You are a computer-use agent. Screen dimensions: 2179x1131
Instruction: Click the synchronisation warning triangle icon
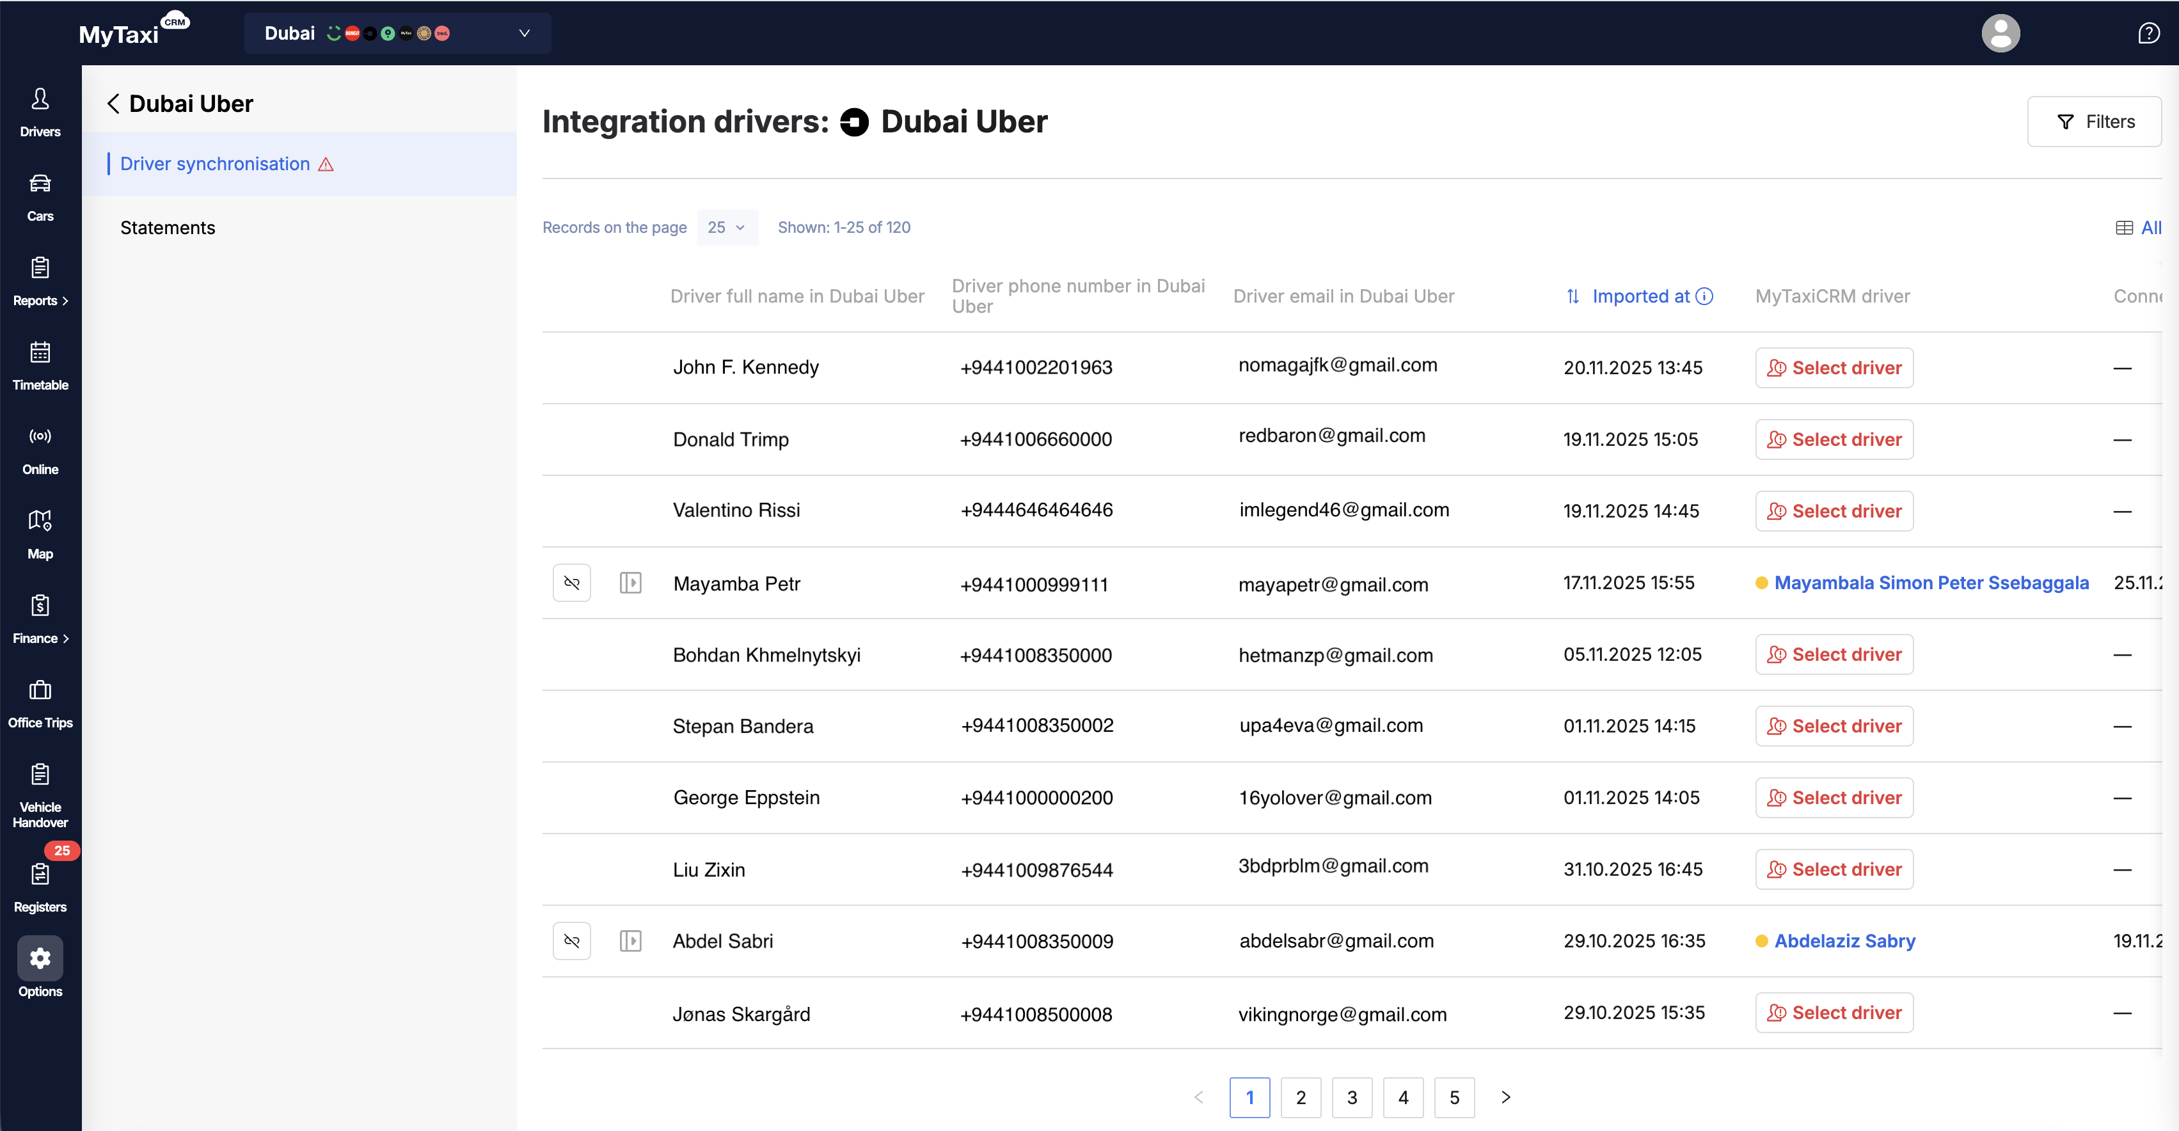click(x=326, y=164)
